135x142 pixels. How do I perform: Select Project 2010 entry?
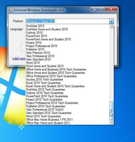pyautogui.click(x=68, y=43)
